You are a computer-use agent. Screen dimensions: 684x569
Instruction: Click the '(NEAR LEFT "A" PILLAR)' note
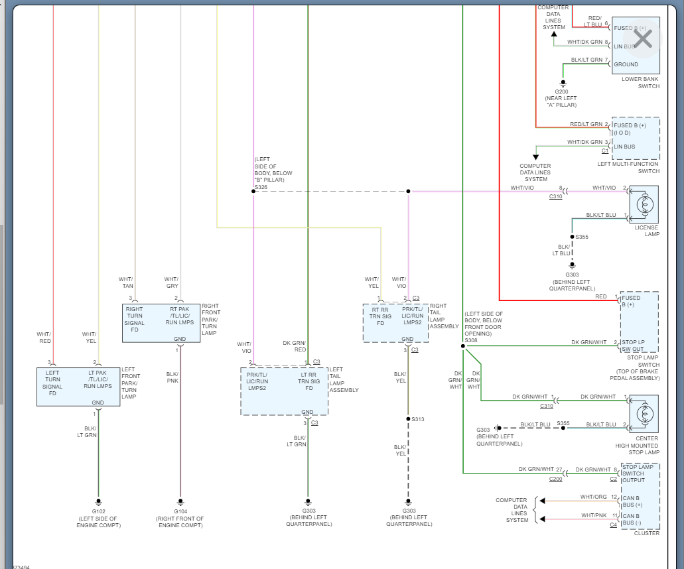tap(561, 101)
